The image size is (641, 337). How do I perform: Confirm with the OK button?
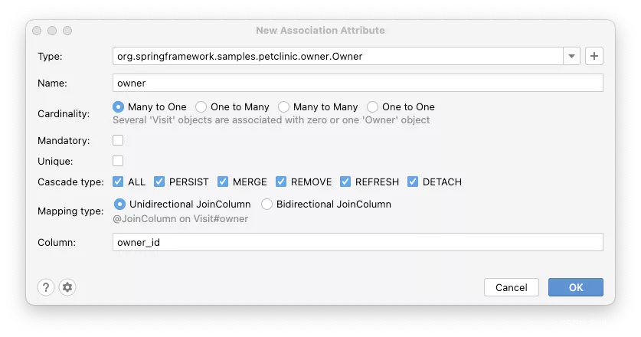575,287
